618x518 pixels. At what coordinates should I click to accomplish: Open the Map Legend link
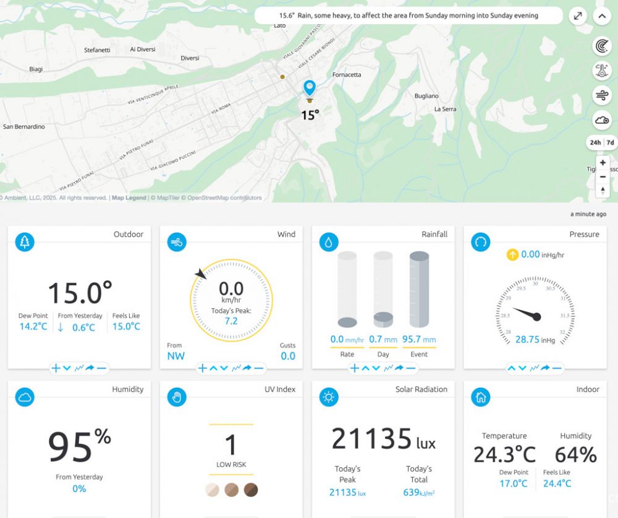(129, 197)
